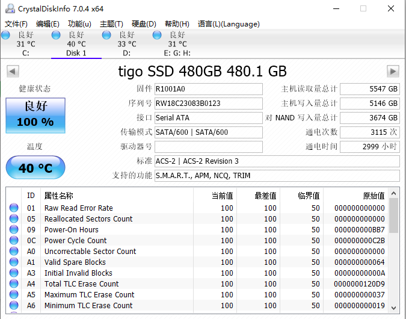Click the status orb for Uncorrectable Sector Count
The width and height of the screenshot is (406, 319).
[14, 251]
